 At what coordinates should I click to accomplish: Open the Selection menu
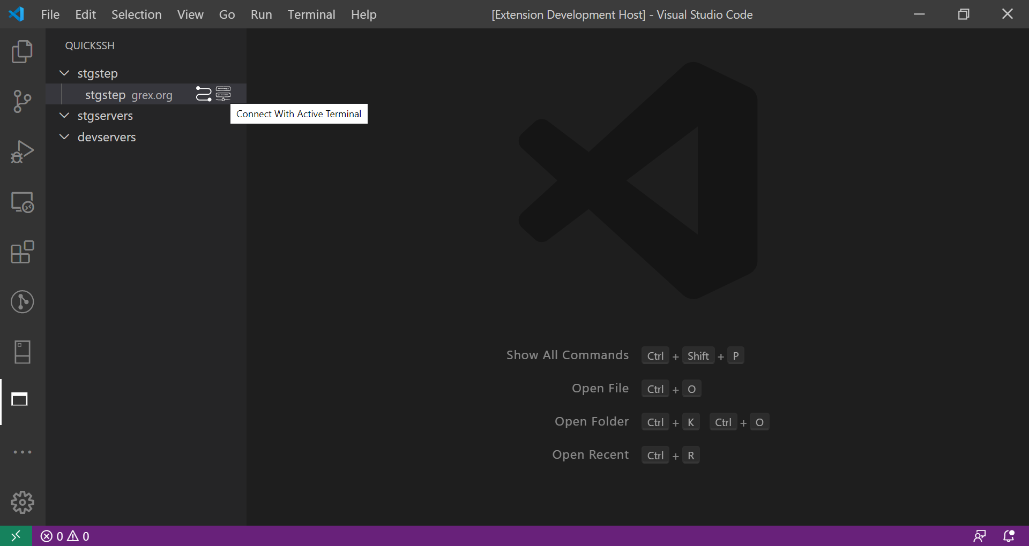click(137, 14)
